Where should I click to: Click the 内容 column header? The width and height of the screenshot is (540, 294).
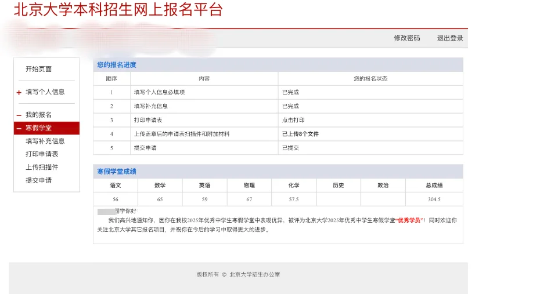204,79
